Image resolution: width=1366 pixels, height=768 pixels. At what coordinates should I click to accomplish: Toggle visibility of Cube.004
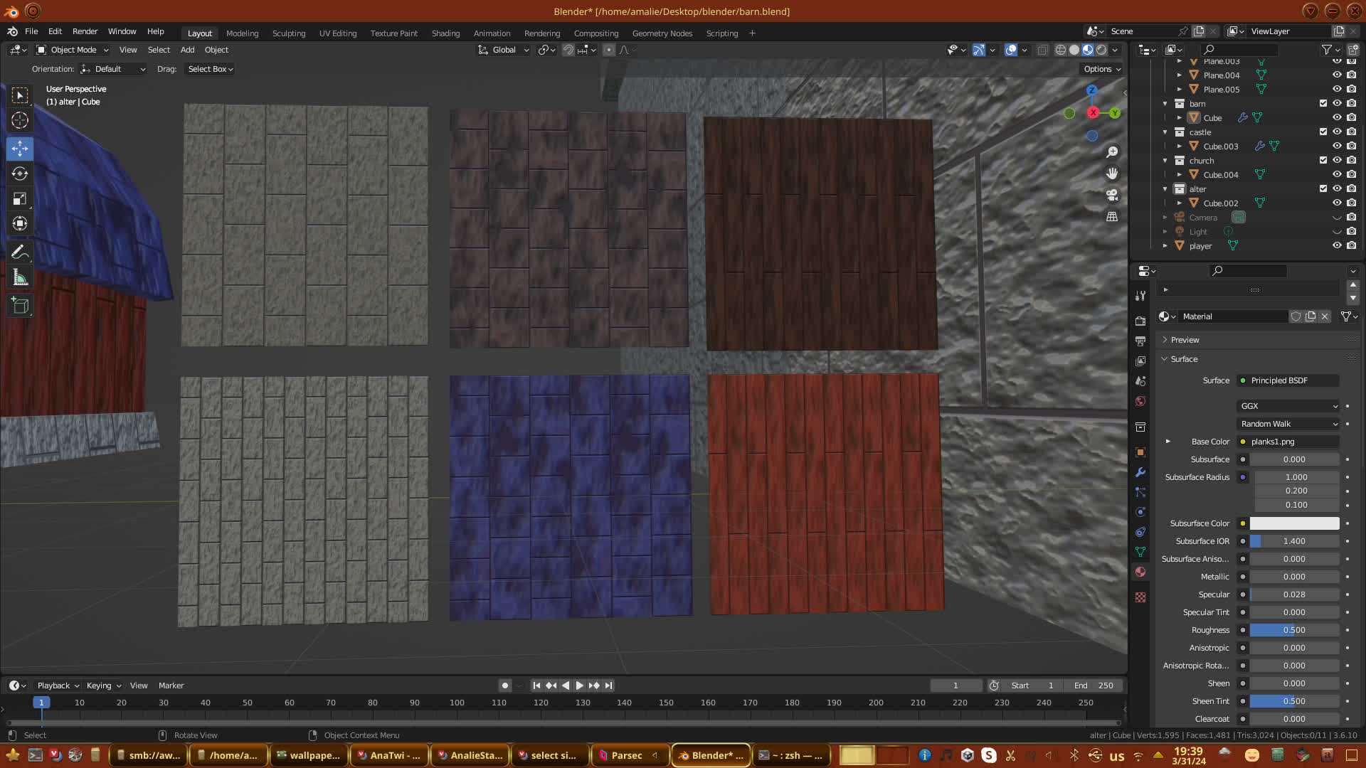[1337, 174]
